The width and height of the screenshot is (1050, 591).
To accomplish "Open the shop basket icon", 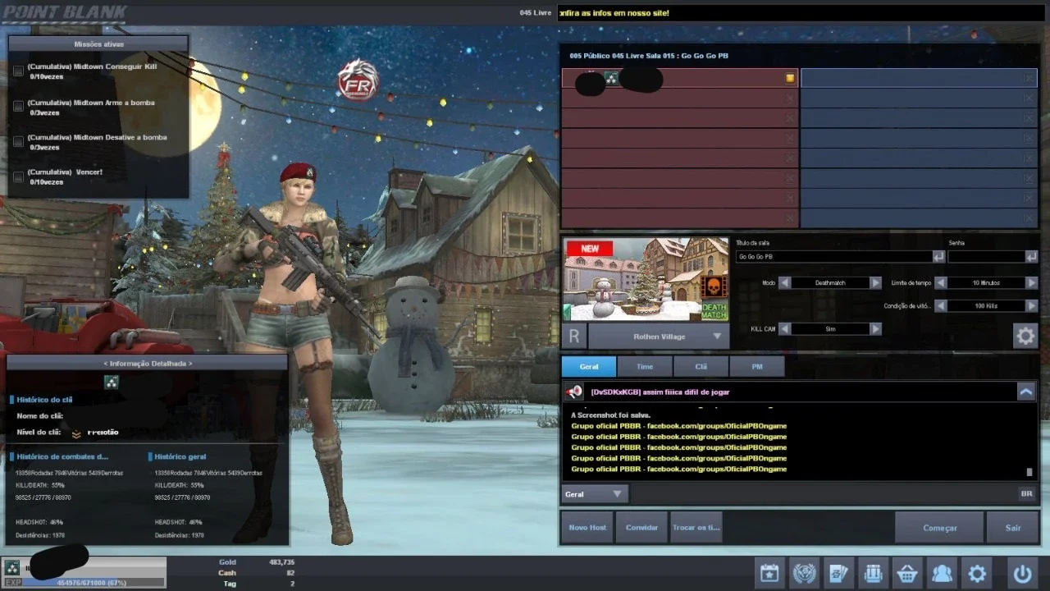I will 907,573.
